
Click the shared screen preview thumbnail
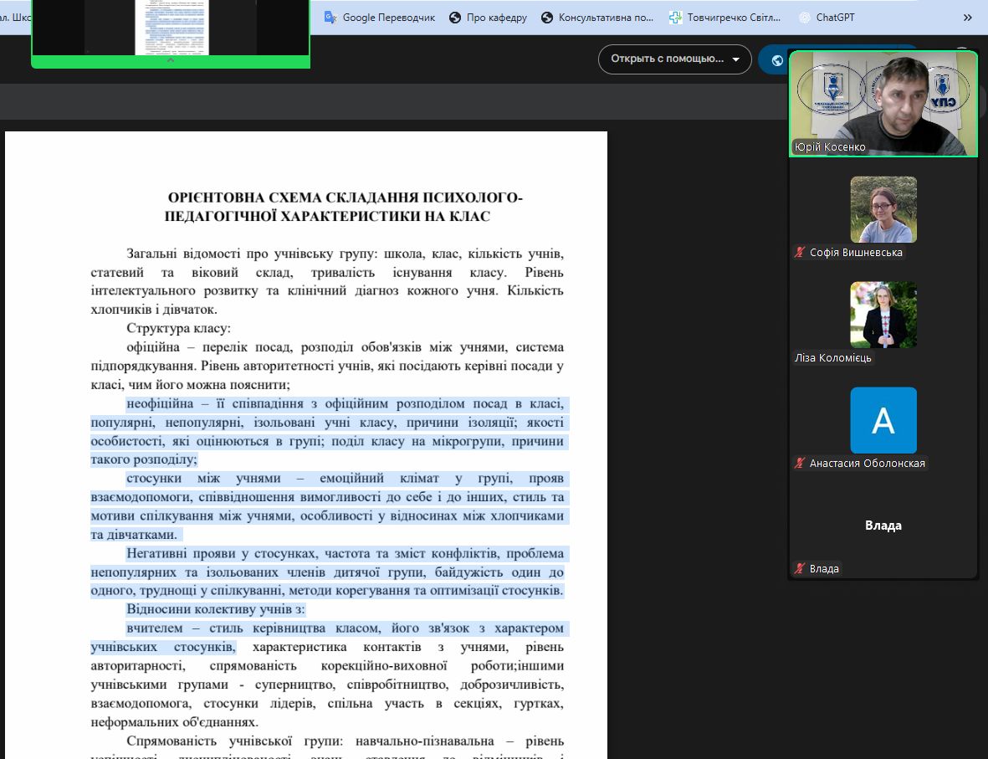coord(171,27)
